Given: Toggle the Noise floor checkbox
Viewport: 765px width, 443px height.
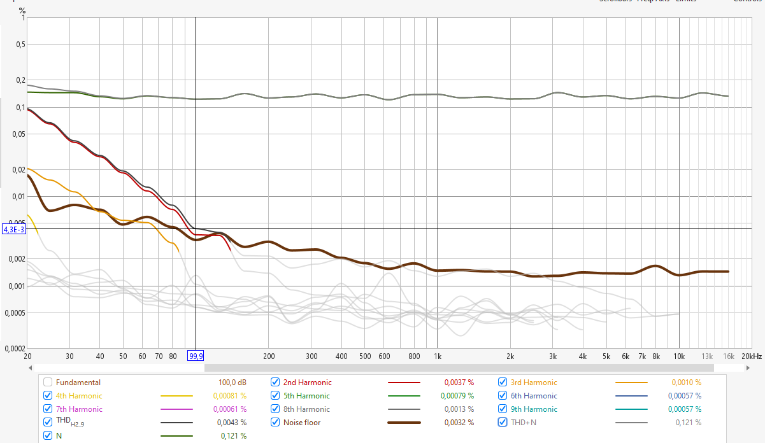Looking at the screenshot, I should coord(275,422).
